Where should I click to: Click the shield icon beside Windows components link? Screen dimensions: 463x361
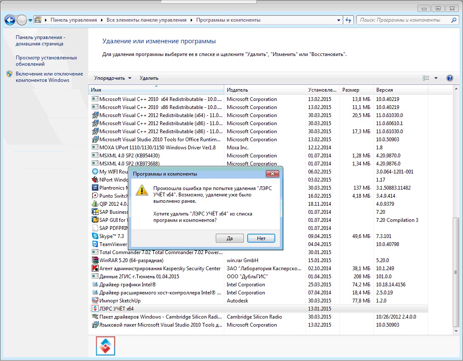coord(9,74)
